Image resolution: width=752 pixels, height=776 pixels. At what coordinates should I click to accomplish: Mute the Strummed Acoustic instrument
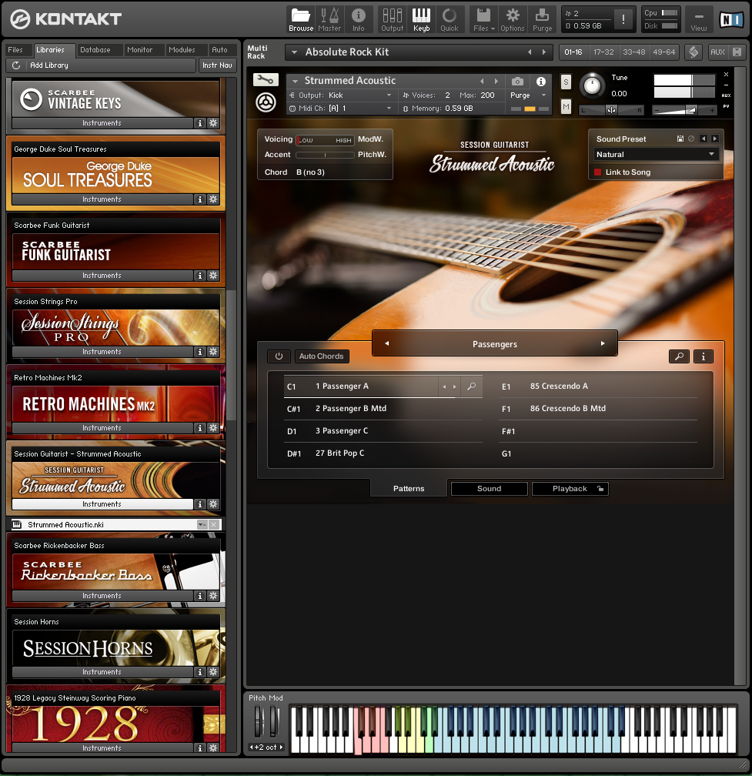pos(566,106)
